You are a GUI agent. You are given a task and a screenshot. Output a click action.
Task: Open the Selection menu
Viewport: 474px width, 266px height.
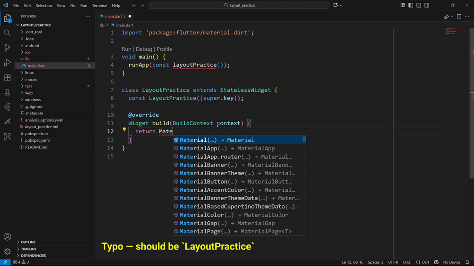pos(44,6)
